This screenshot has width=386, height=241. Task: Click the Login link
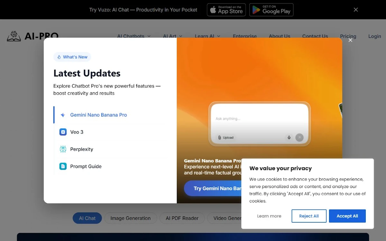tap(375, 36)
